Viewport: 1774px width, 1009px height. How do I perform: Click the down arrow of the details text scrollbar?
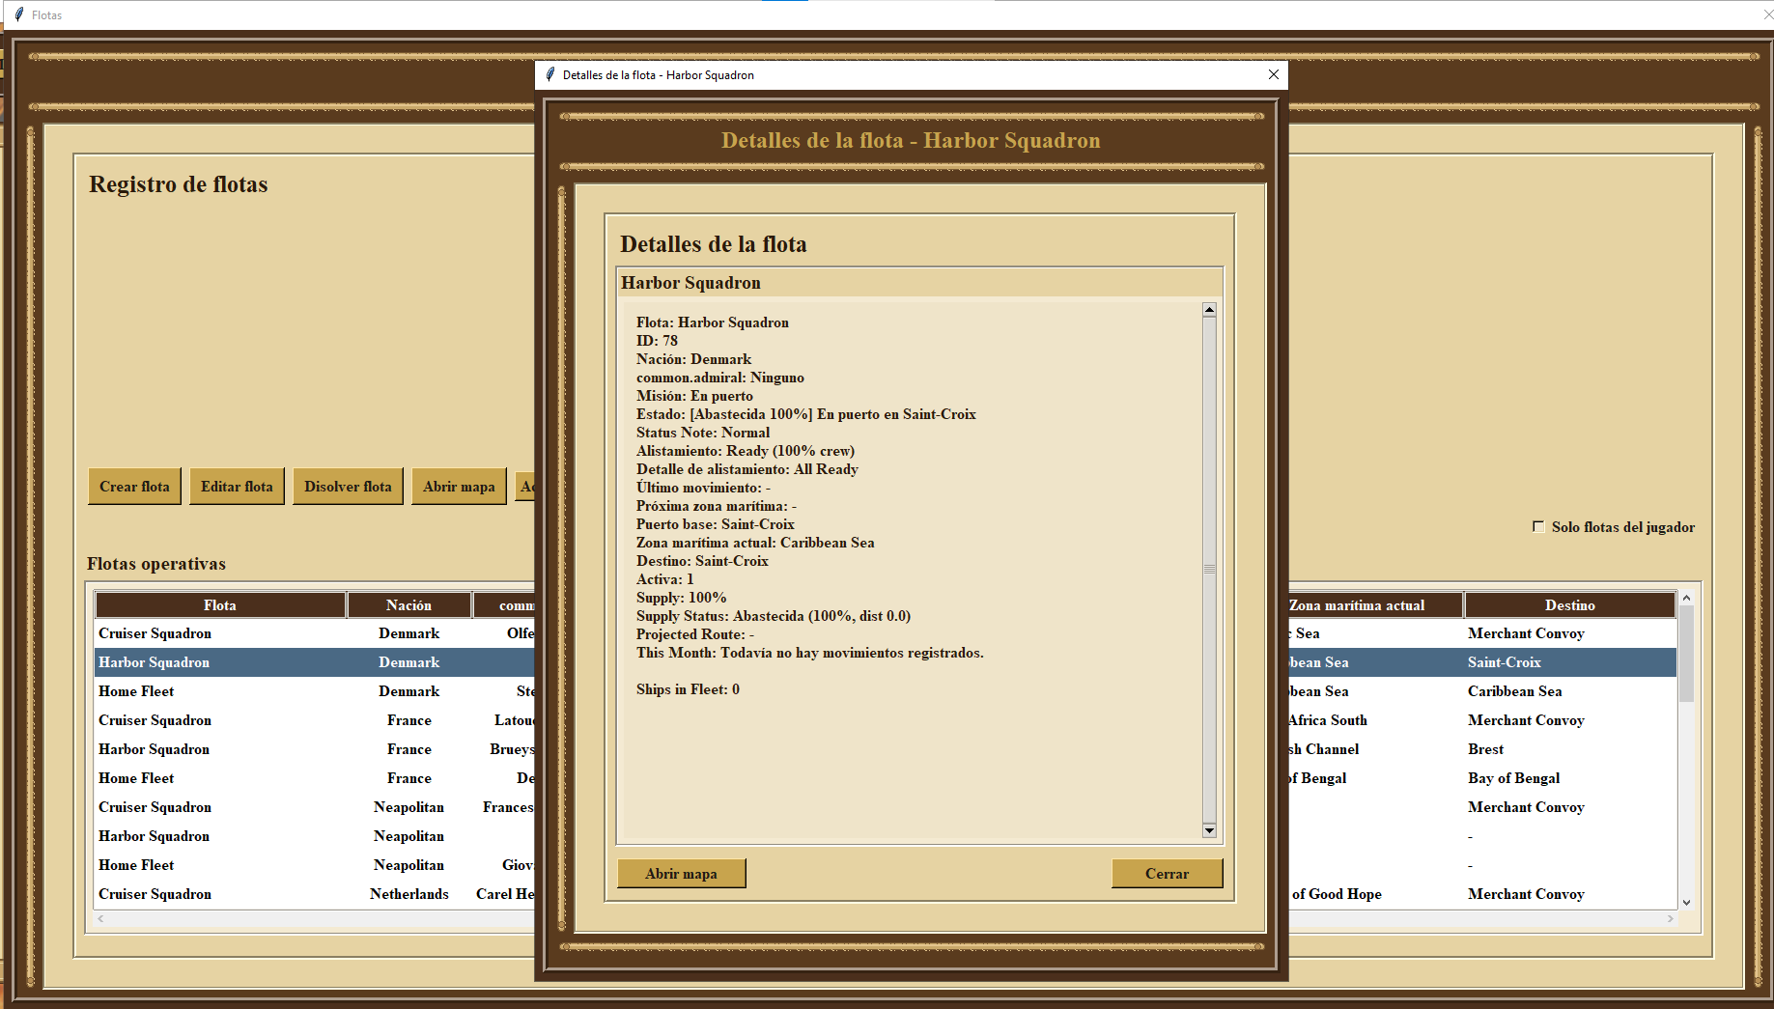[1209, 830]
